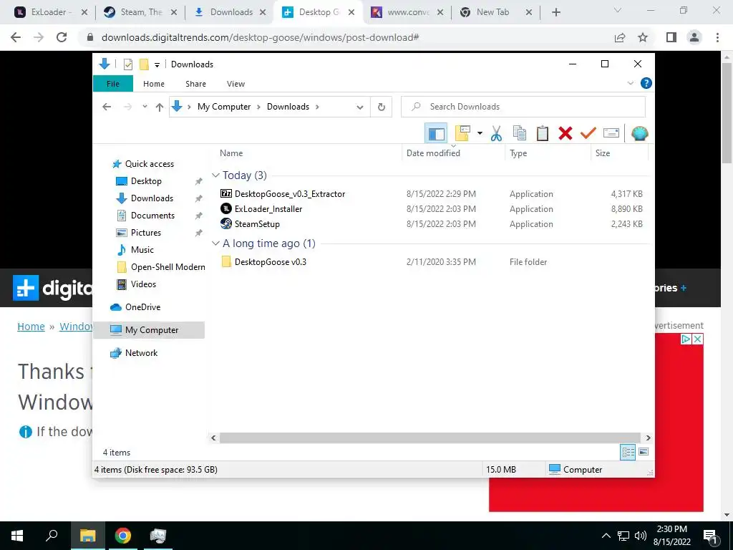Bookmark this page star icon
Screen dimensions: 733x550
(x=644, y=37)
